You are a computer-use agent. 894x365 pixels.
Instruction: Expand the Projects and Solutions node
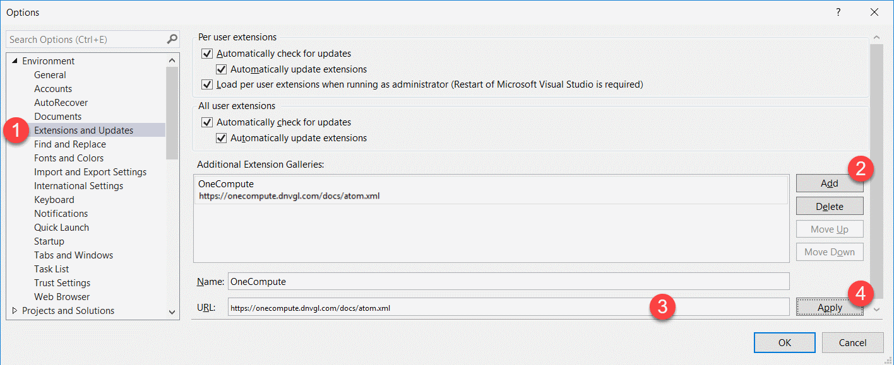(15, 311)
